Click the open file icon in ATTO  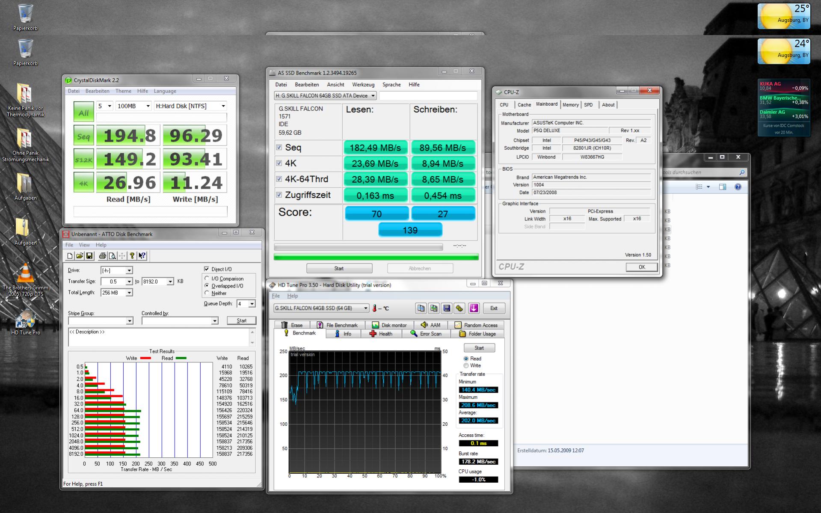point(80,256)
